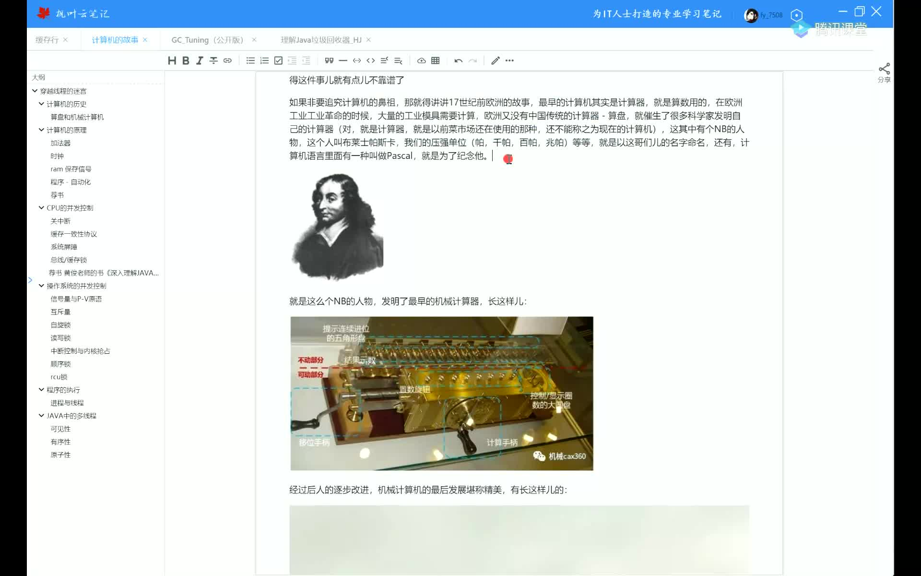The height and width of the screenshot is (576, 921).
Task: Close the 理解Java垃圾回收器_HJ tab
Action: click(368, 40)
